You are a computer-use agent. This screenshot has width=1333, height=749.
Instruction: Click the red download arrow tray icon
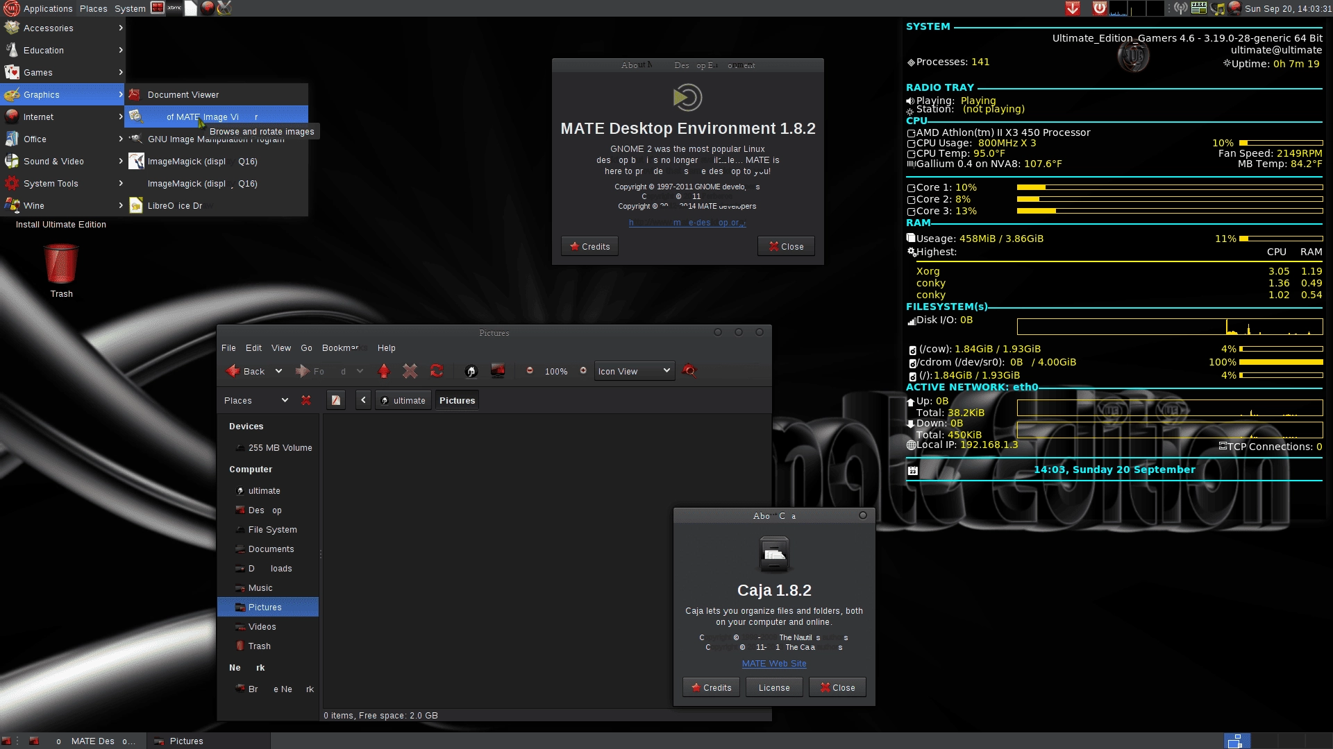(1073, 8)
